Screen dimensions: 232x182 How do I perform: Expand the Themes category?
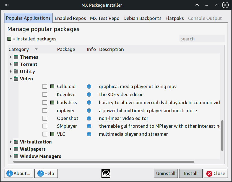tap(11, 57)
